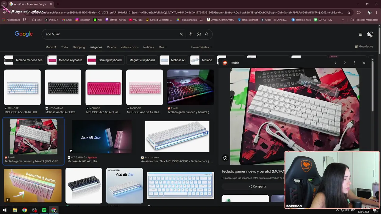Screen dimensions: 381x214
Task: Search inside image with the Lens overlay icon
Action: (x=225, y=158)
